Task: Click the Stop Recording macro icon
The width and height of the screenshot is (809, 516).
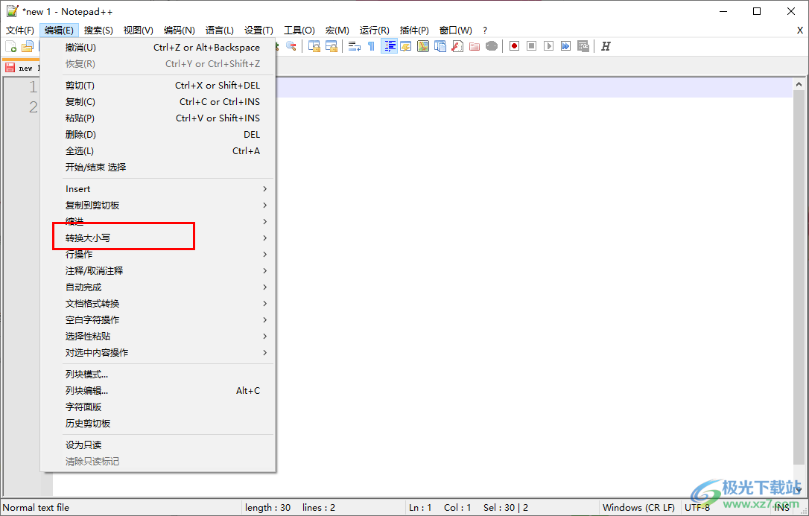Action: pos(530,46)
